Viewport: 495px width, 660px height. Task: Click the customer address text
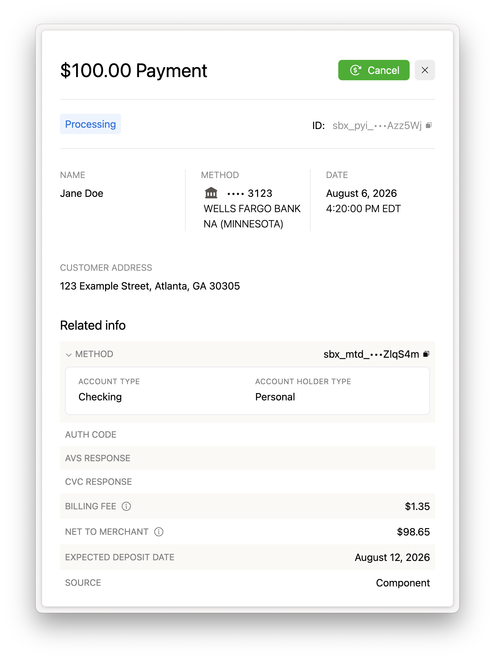tap(150, 286)
